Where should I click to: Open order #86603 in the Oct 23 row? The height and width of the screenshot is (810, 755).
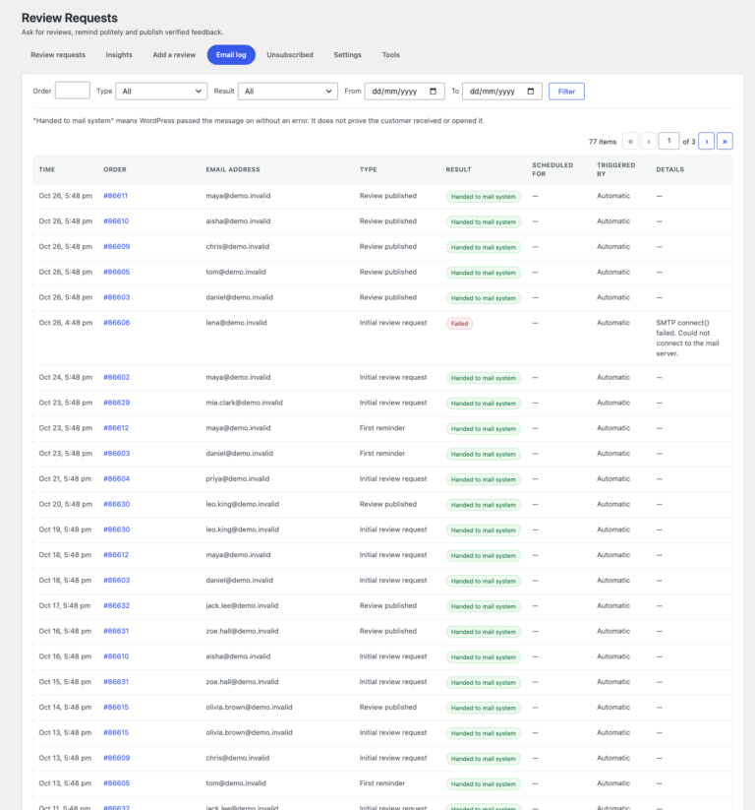[117, 454]
